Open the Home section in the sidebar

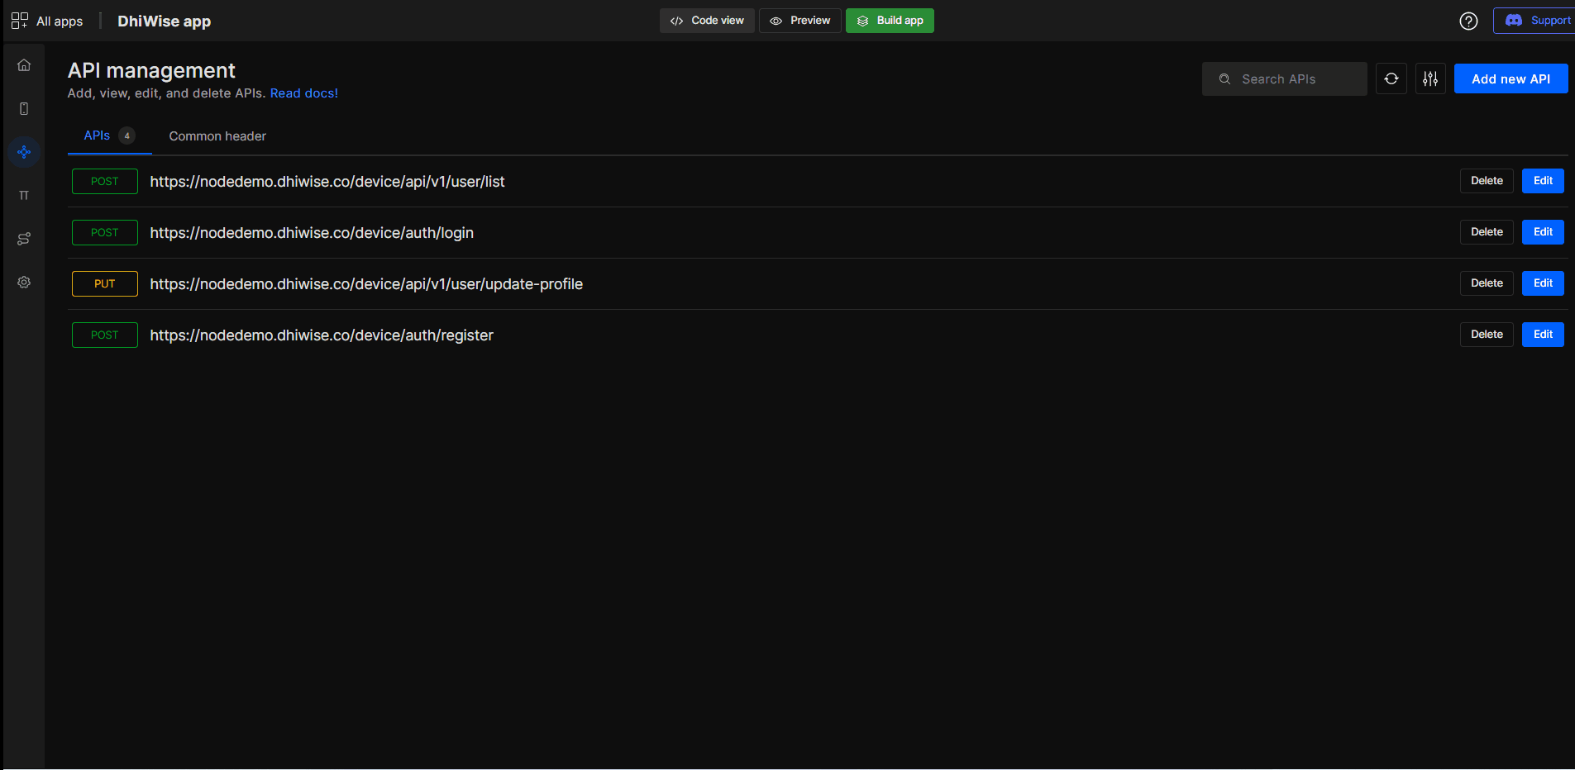[x=23, y=64]
